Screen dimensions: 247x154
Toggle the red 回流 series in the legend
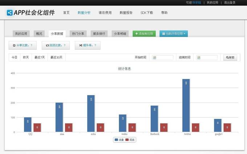(x=130, y=140)
